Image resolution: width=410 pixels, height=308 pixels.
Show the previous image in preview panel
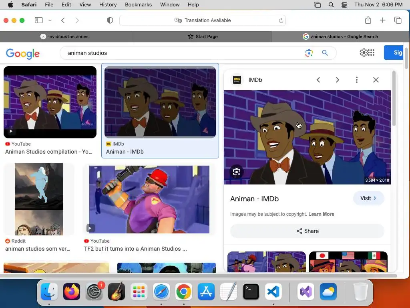pyautogui.click(x=318, y=80)
